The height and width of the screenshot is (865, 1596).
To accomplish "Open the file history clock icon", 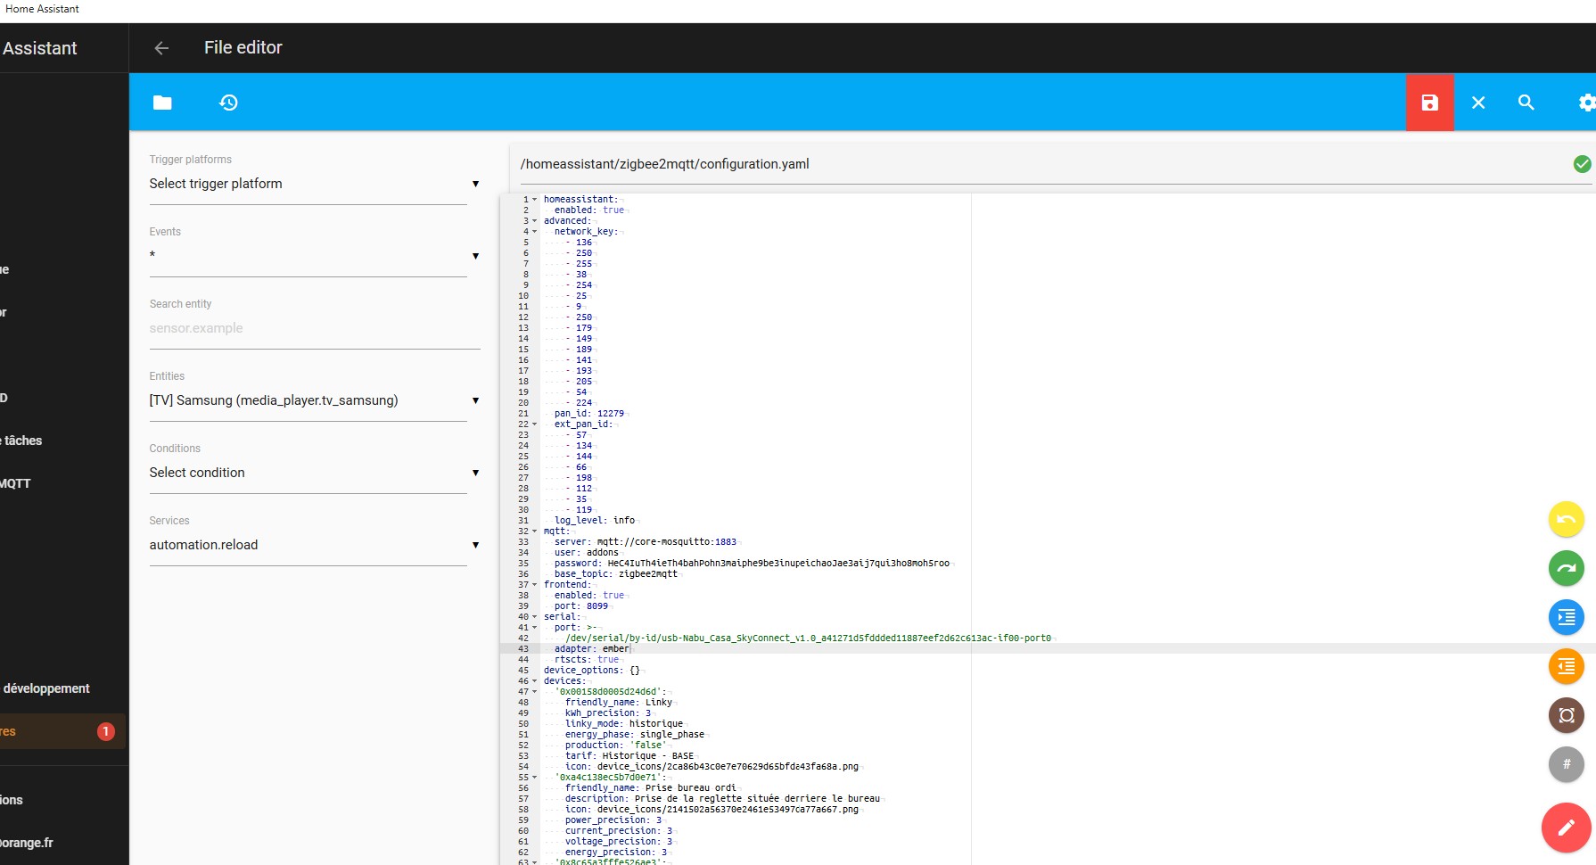I will coord(228,103).
